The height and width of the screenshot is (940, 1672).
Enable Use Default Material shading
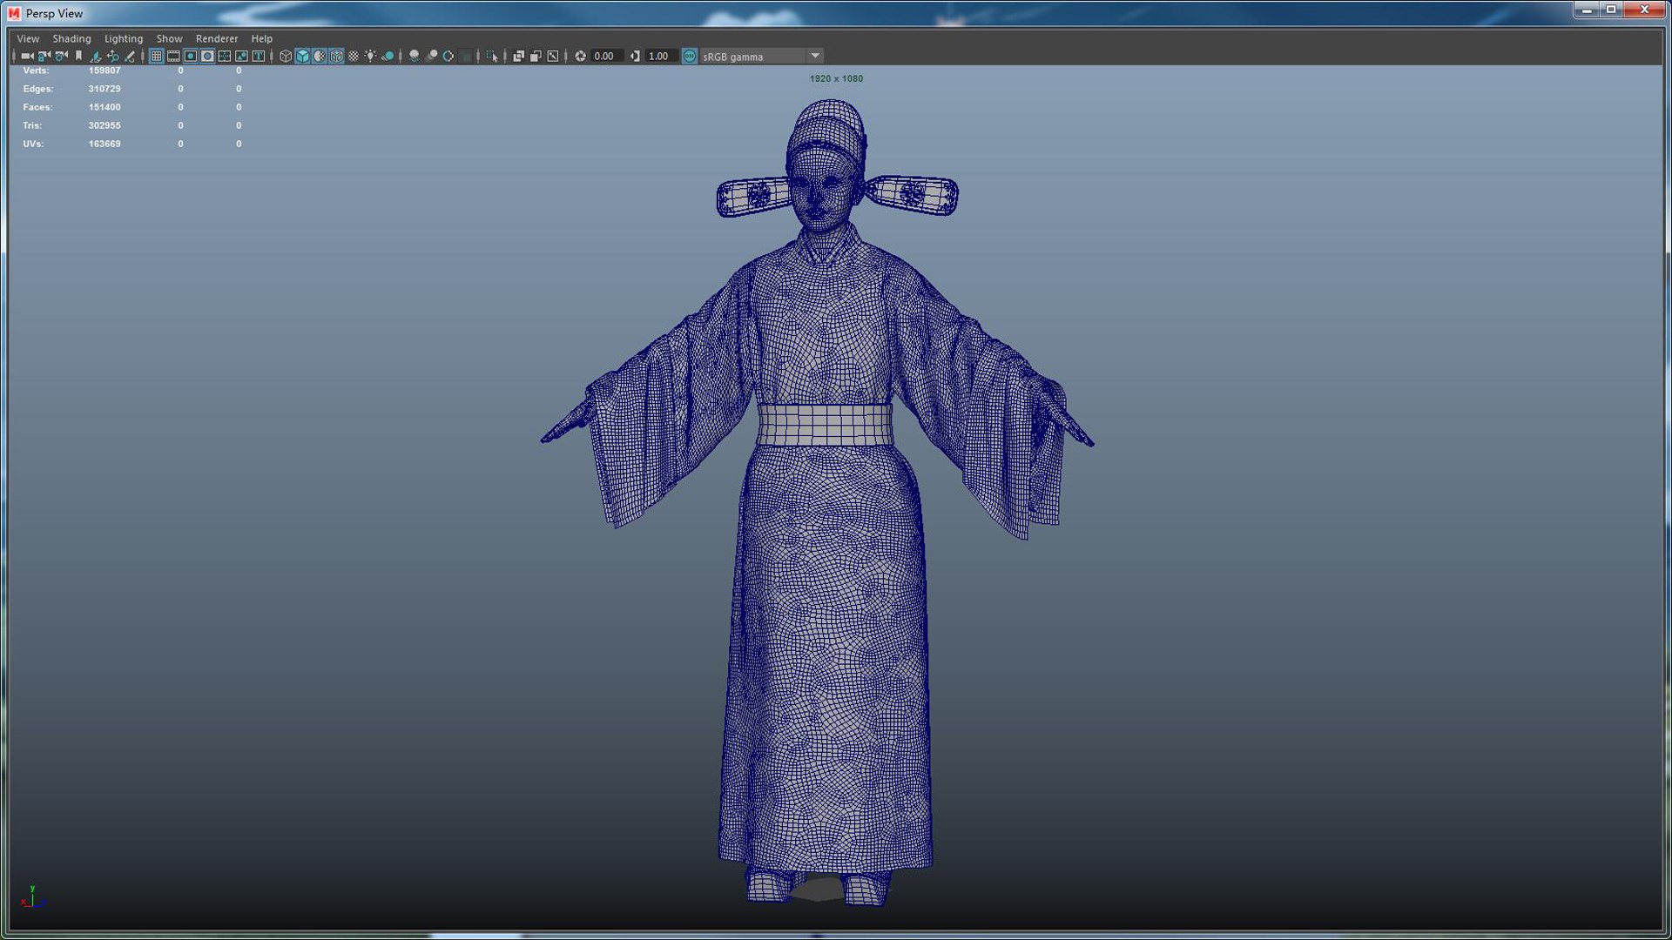(x=320, y=56)
